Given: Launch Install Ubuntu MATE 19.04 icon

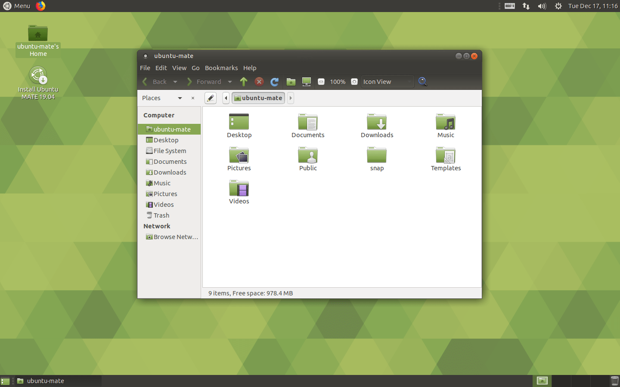Looking at the screenshot, I should (38, 76).
